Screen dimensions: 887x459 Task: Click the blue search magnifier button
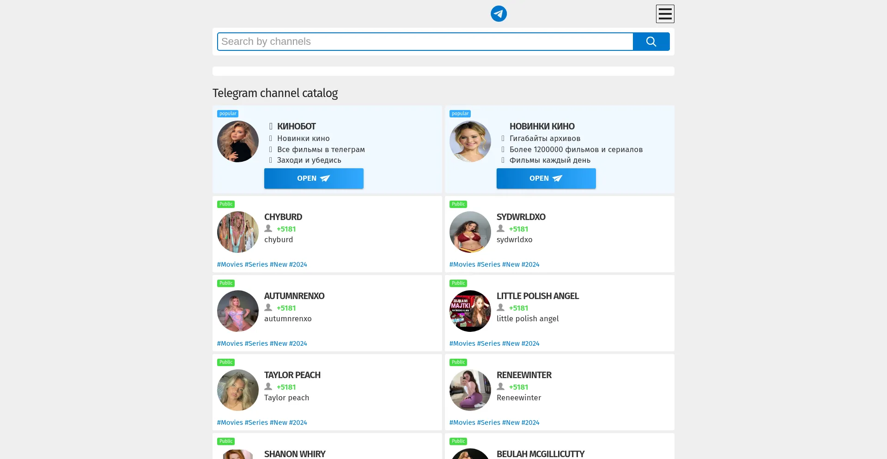point(651,42)
